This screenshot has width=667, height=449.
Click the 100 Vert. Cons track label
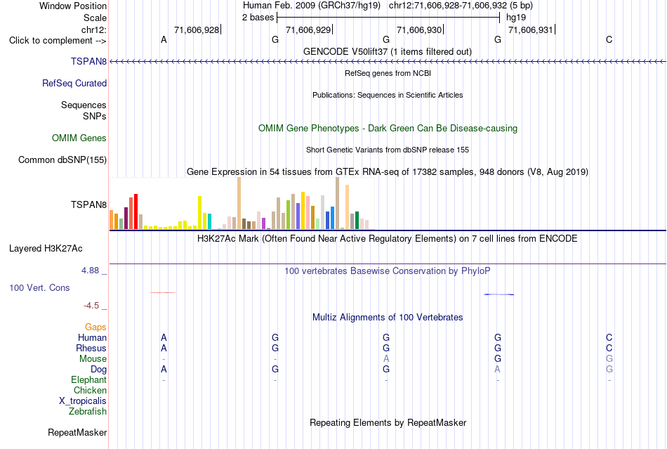point(39,287)
